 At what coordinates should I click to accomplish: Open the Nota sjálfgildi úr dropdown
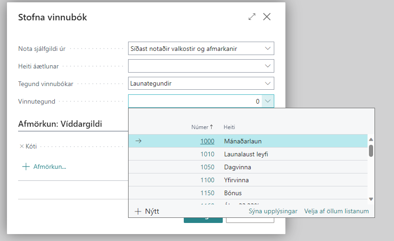267,49
